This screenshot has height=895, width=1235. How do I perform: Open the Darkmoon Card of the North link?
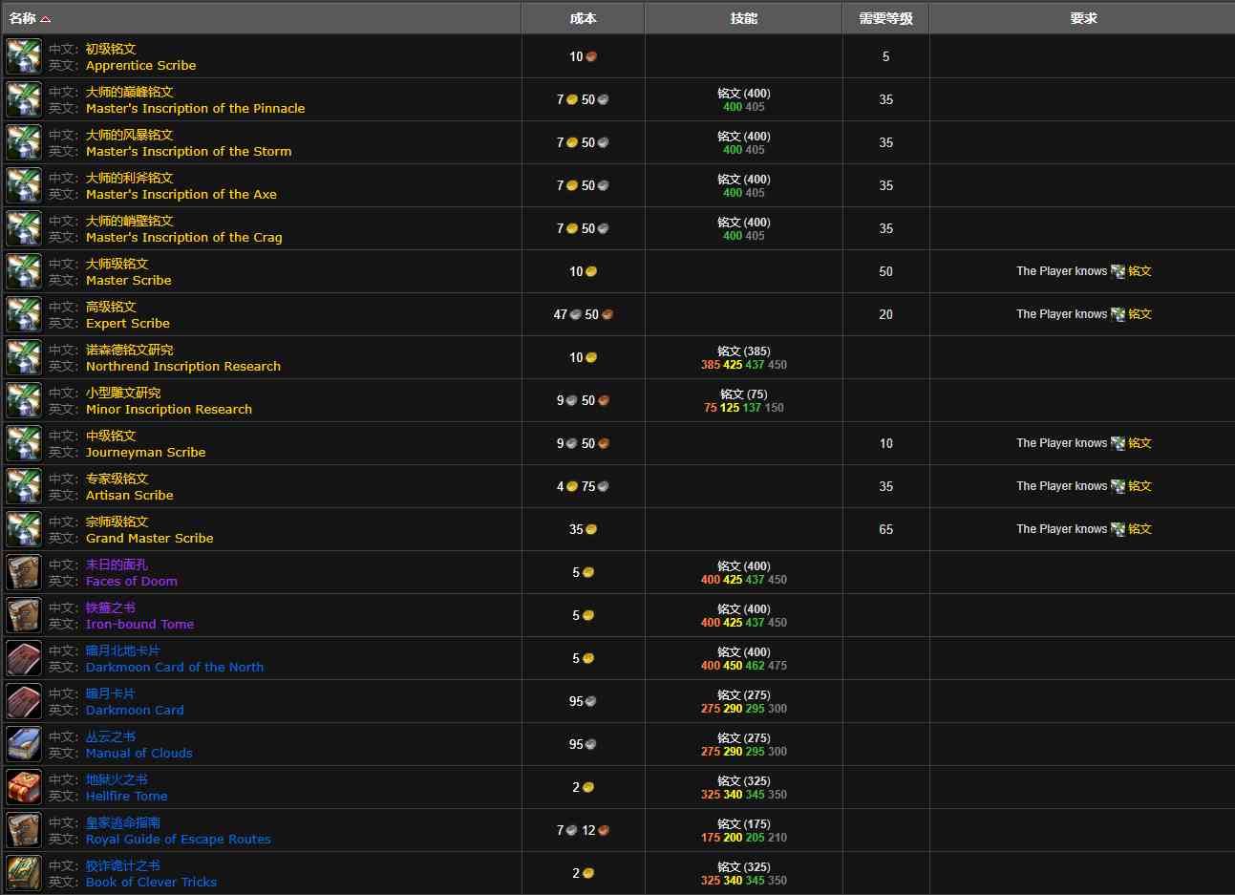coord(174,667)
